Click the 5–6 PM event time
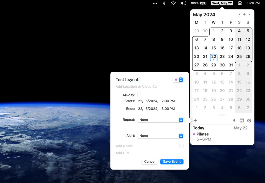 tap(204, 139)
